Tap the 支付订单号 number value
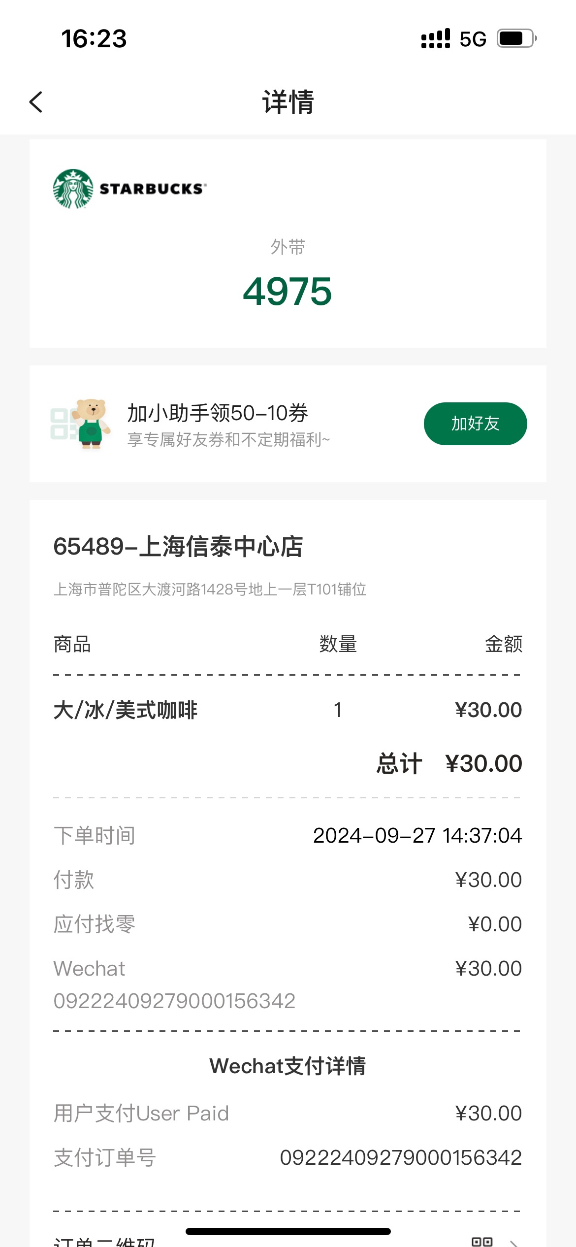The width and height of the screenshot is (576, 1247). [x=401, y=1157]
